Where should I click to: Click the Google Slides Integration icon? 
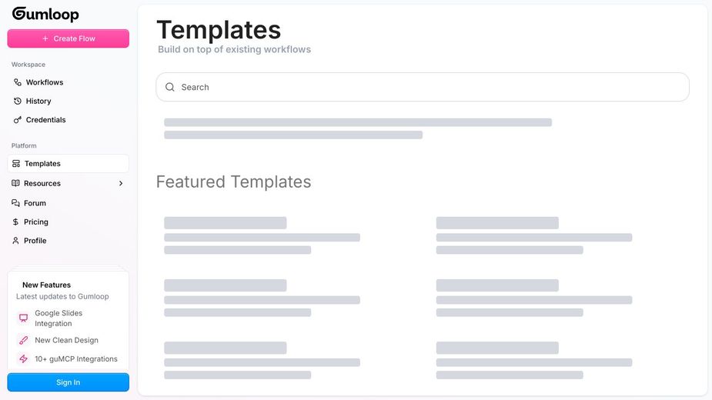pos(23,318)
